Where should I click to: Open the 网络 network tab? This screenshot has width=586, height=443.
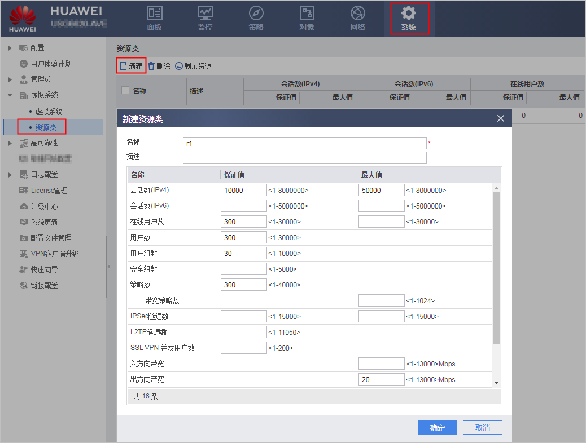coord(358,19)
